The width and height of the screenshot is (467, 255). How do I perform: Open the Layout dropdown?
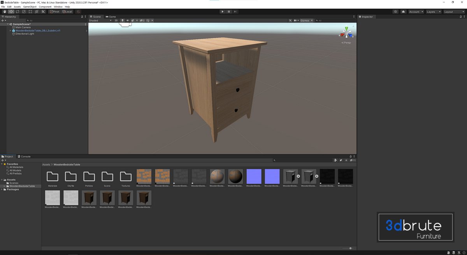tap(454, 12)
